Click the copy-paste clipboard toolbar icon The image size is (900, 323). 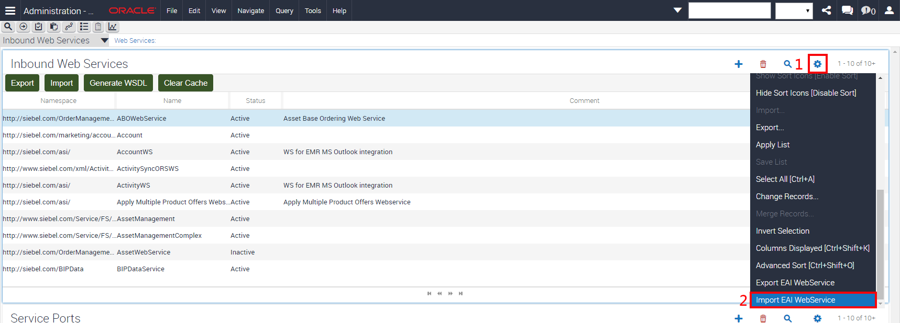tap(53, 27)
